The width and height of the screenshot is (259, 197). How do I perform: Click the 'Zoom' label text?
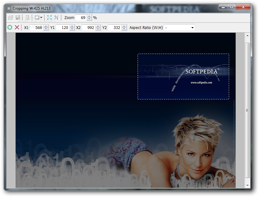pyautogui.click(x=69, y=18)
